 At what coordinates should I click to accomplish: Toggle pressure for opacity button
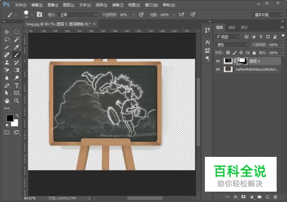click(141, 14)
